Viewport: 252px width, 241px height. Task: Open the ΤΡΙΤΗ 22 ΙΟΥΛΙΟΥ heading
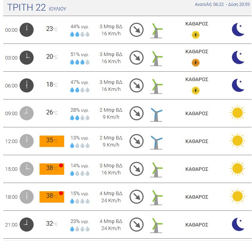point(37,7)
